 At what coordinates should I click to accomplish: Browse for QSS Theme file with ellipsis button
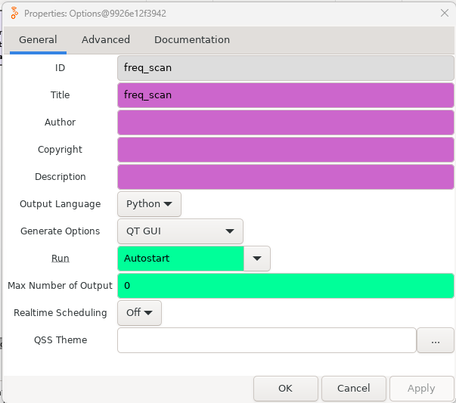pyautogui.click(x=436, y=340)
